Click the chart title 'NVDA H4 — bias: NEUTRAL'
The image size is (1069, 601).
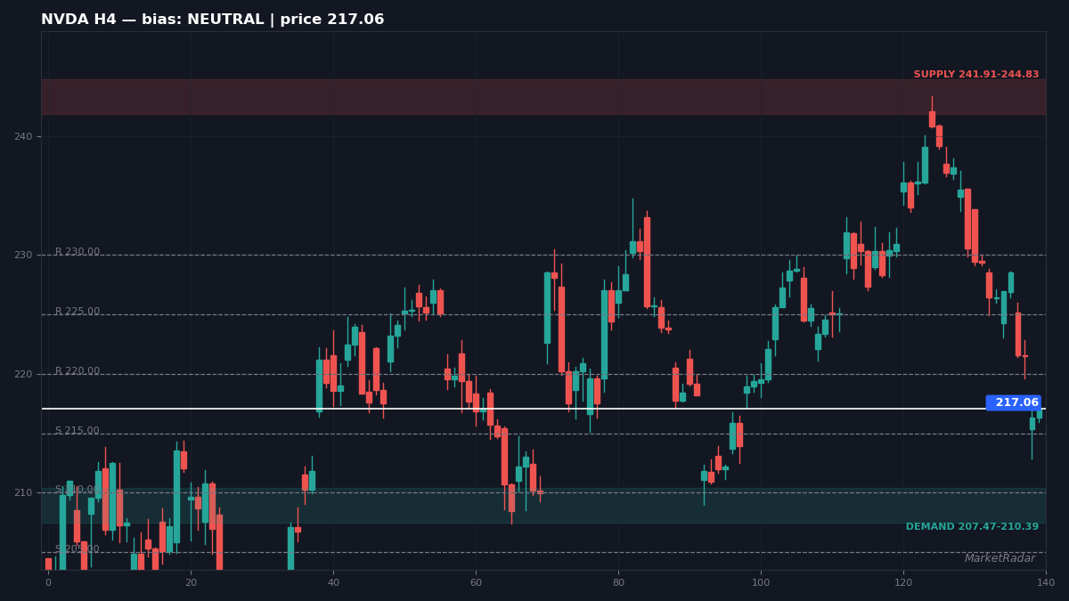pos(212,20)
